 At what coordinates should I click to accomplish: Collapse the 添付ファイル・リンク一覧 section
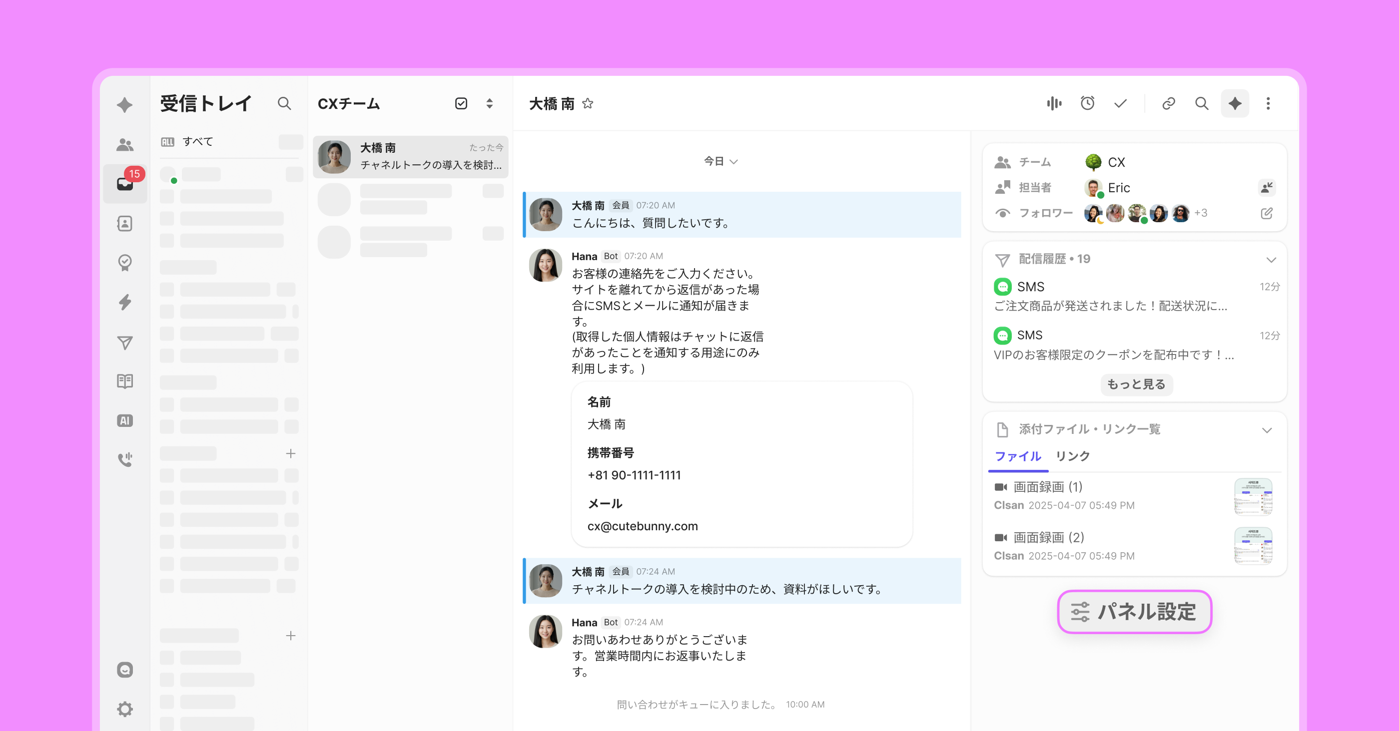coord(1267,430)
